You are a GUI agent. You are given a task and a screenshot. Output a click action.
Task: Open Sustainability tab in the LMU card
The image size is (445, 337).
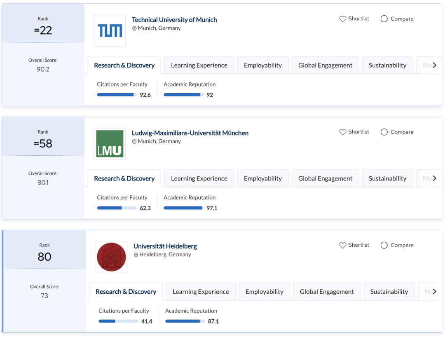[387, 178]
